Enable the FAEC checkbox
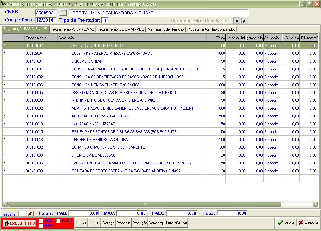Screen dimensions: 321x231 (x=58, y=221)
